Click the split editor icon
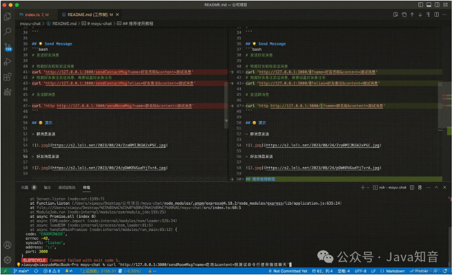 [x=436, y=15]
